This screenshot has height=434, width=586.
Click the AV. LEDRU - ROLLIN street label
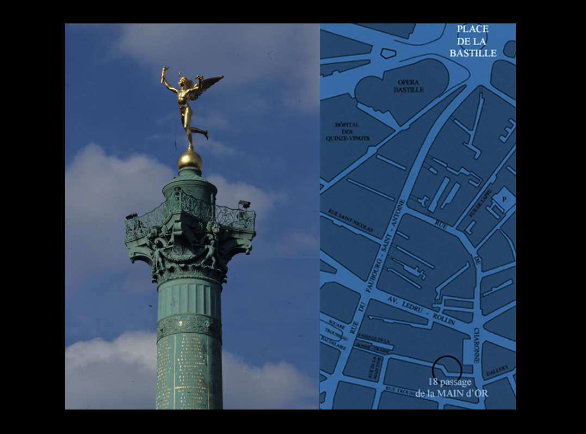(421, 311)
